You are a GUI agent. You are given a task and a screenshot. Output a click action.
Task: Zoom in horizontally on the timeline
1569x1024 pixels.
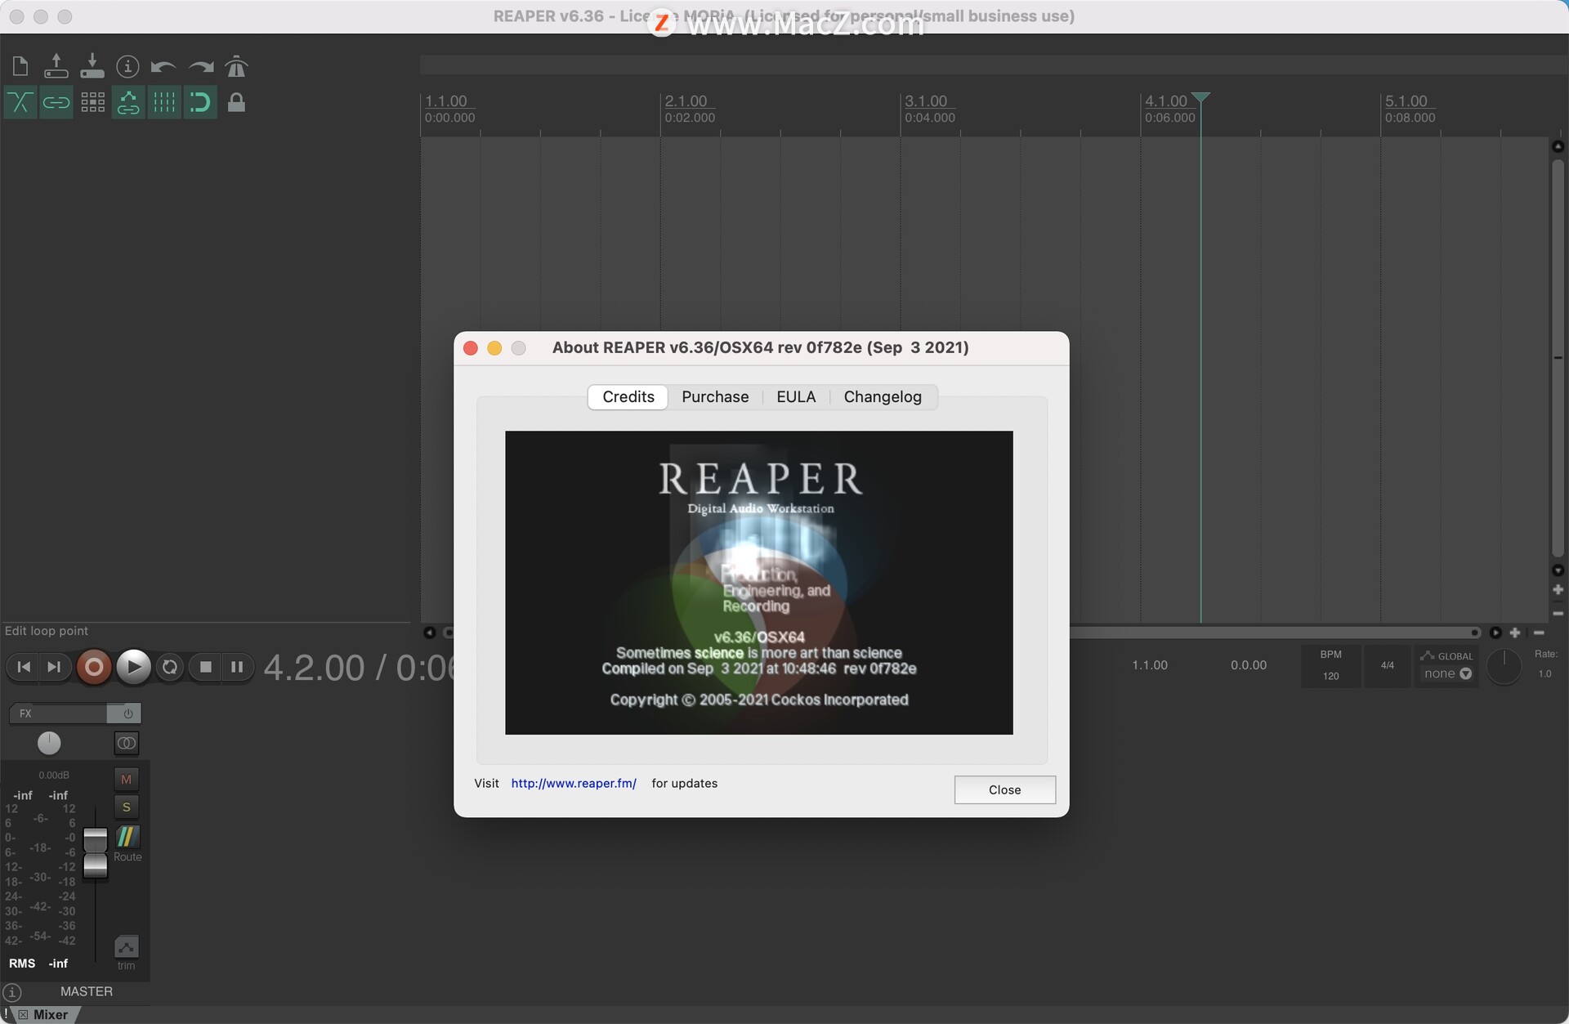1515,633
